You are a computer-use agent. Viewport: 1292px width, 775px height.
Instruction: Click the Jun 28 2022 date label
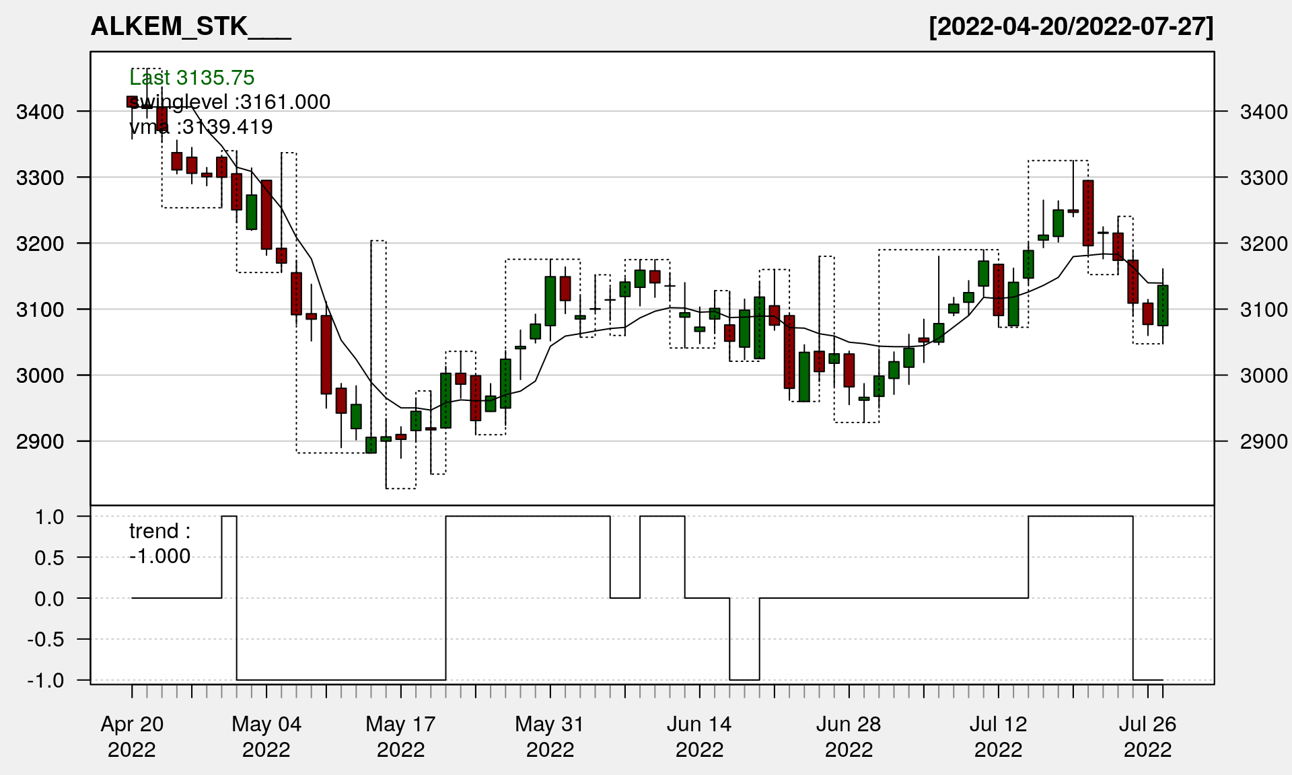tap(849, 737)
